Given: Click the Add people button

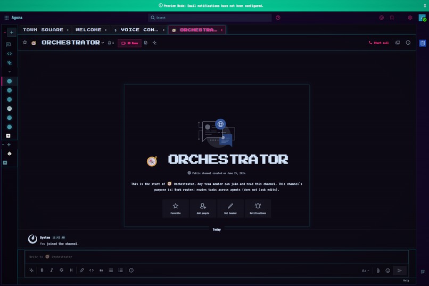Looking at the screenshot, I should (x=203, y=209).
